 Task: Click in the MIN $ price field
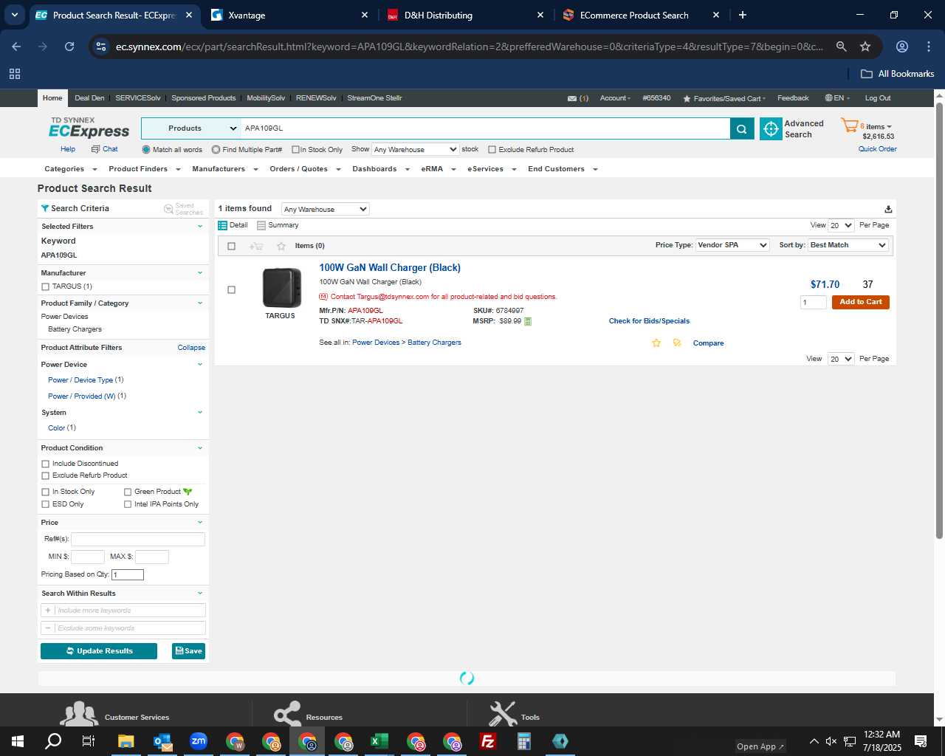coord(88,557)
